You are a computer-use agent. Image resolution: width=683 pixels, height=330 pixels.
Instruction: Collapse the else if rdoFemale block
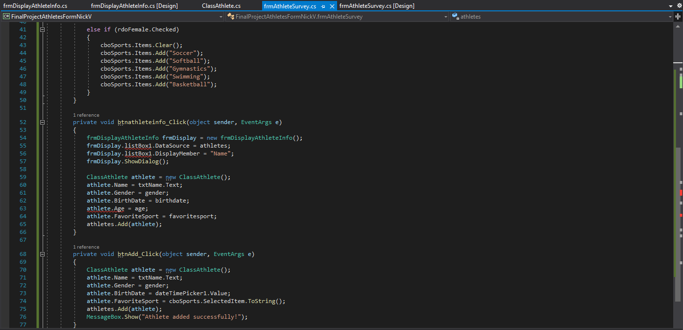42,29
